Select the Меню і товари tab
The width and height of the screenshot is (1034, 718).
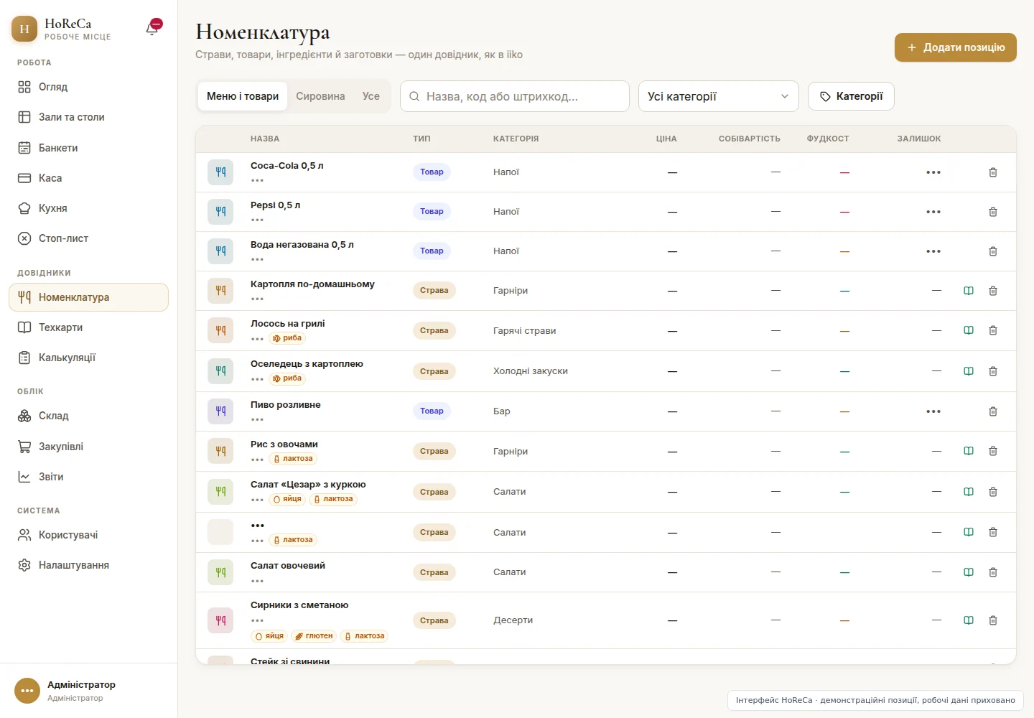coord(243,96)
